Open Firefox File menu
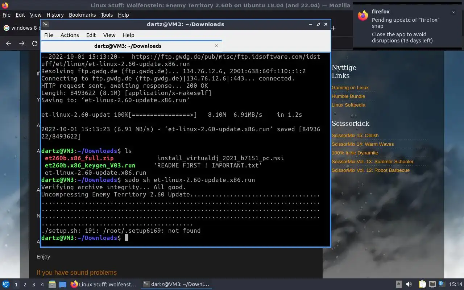This screenshot has width=464, height=290. (x=7, y=15)
